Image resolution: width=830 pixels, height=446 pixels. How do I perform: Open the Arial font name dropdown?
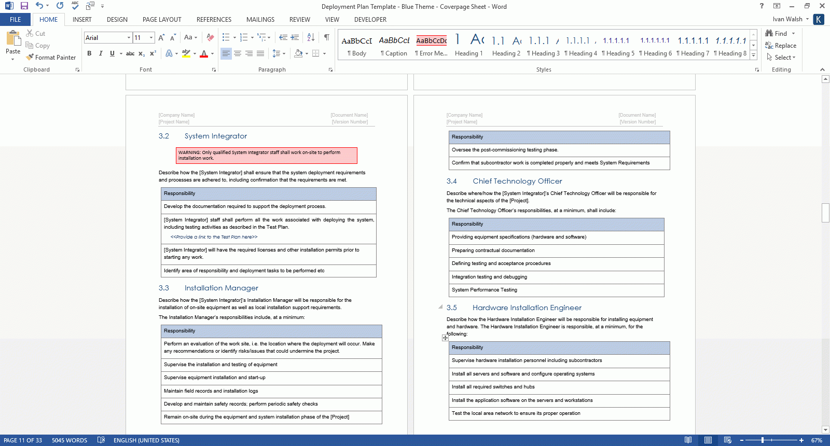click(129, 37)
